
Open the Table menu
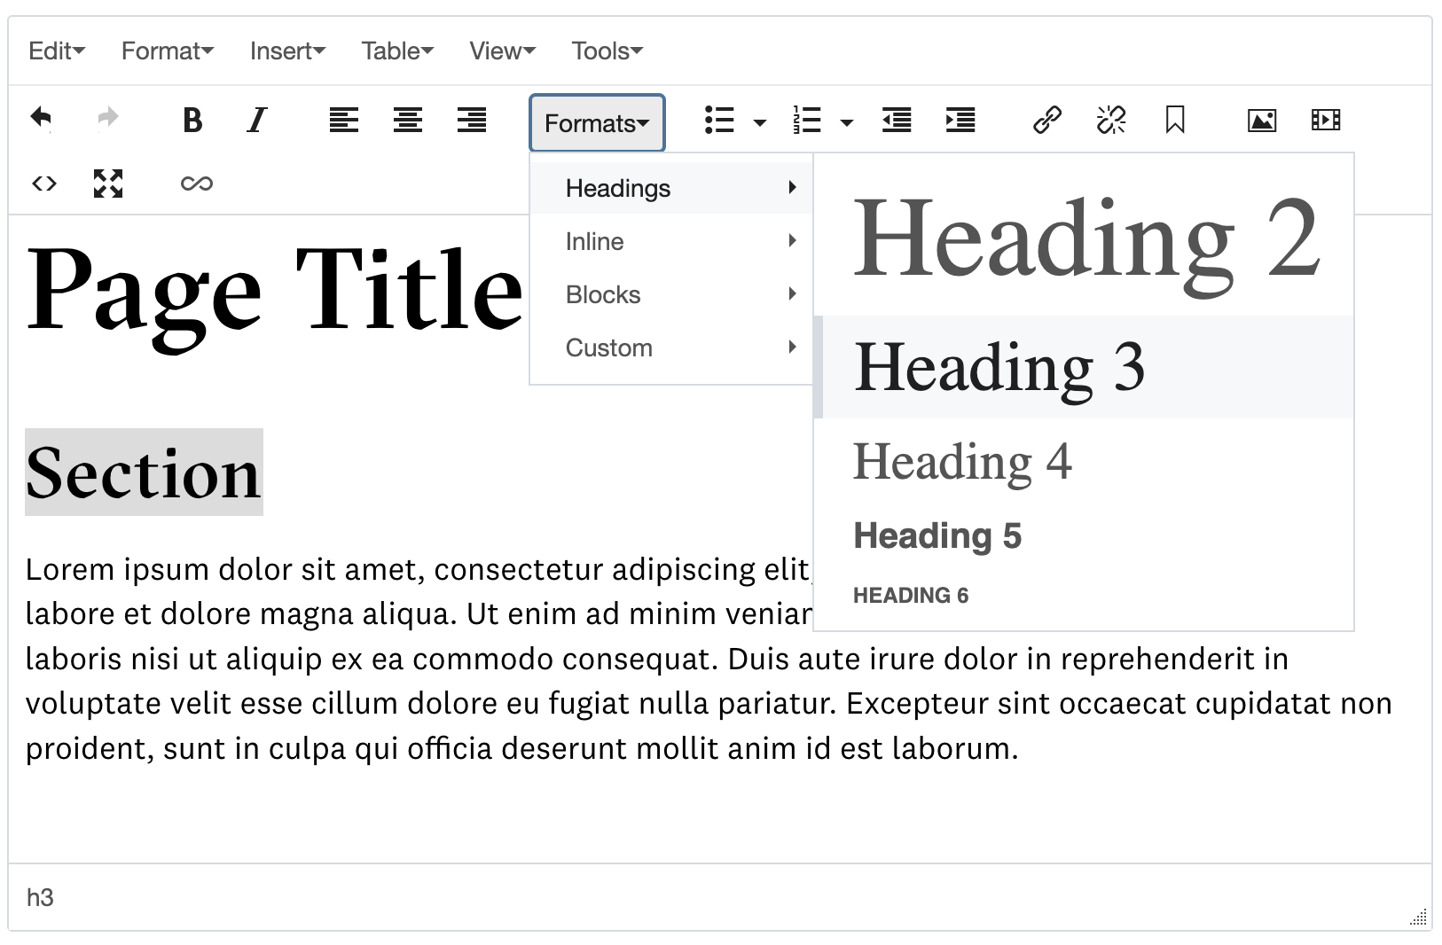point(396,51)
